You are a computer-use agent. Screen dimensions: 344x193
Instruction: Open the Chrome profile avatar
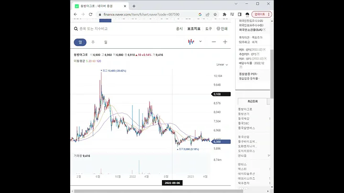click(x=247, y=14)
